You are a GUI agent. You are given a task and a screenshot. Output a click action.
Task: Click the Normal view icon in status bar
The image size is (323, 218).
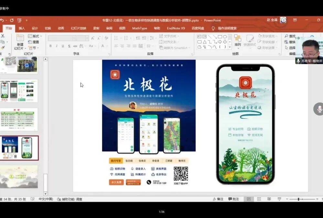(x=249, y=199)
